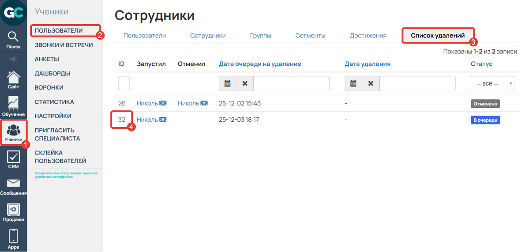Open calendar for Дата удаления filter
The image size is (529, 252).
click(353, 84)
